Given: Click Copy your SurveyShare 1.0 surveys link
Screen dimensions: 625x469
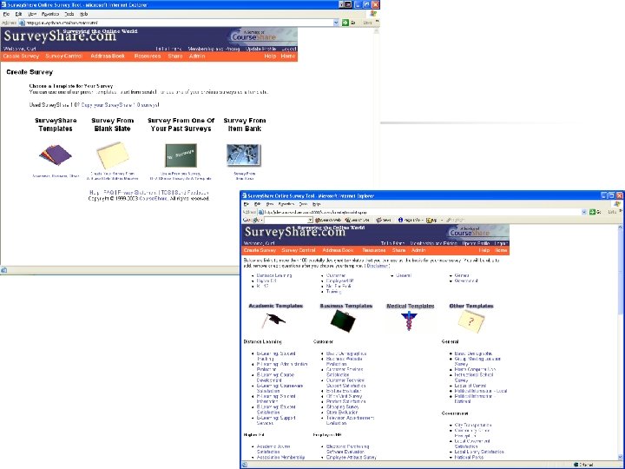Looking at the screenshot, I should click(120, 105).
